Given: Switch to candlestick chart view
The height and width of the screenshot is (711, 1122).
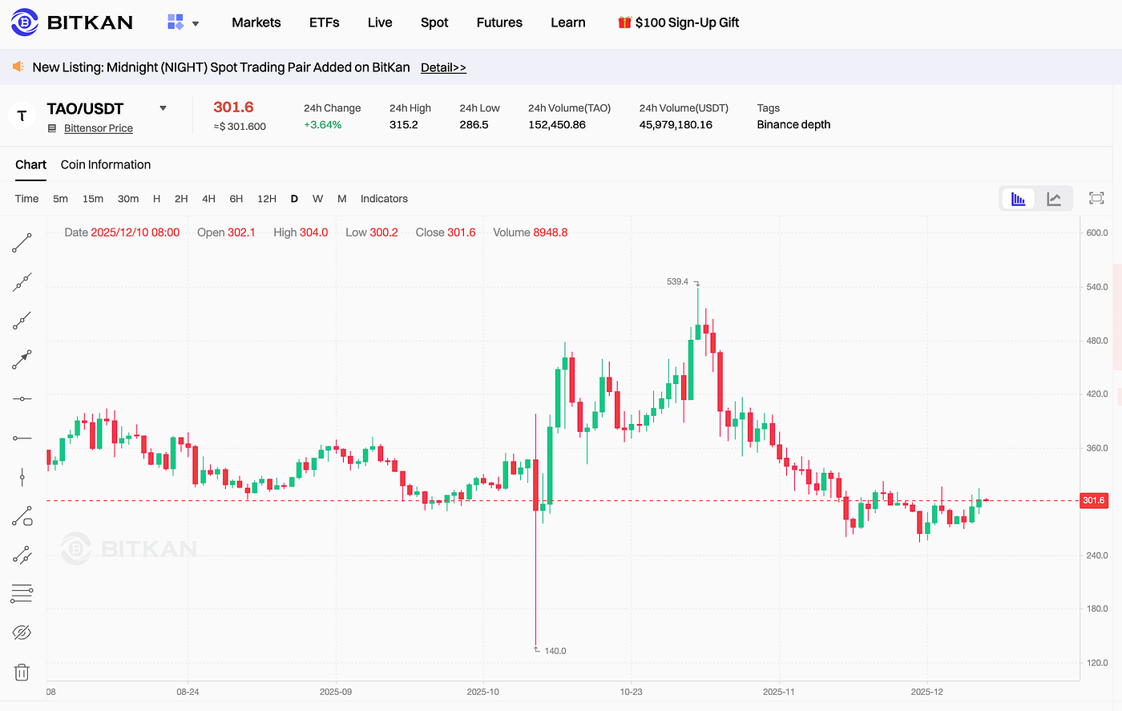Looking at the screenshot, I should click(1019, 199).
